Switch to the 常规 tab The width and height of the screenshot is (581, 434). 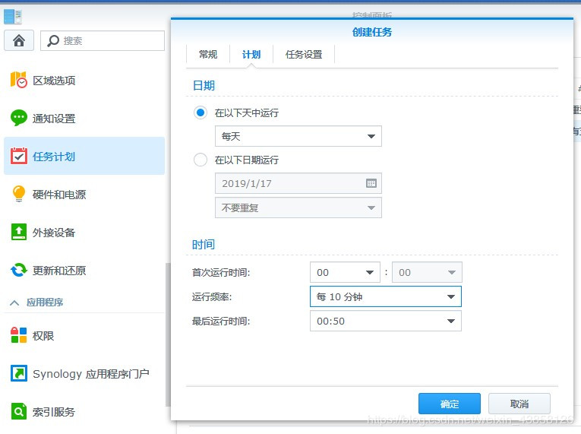coord(208,55)
